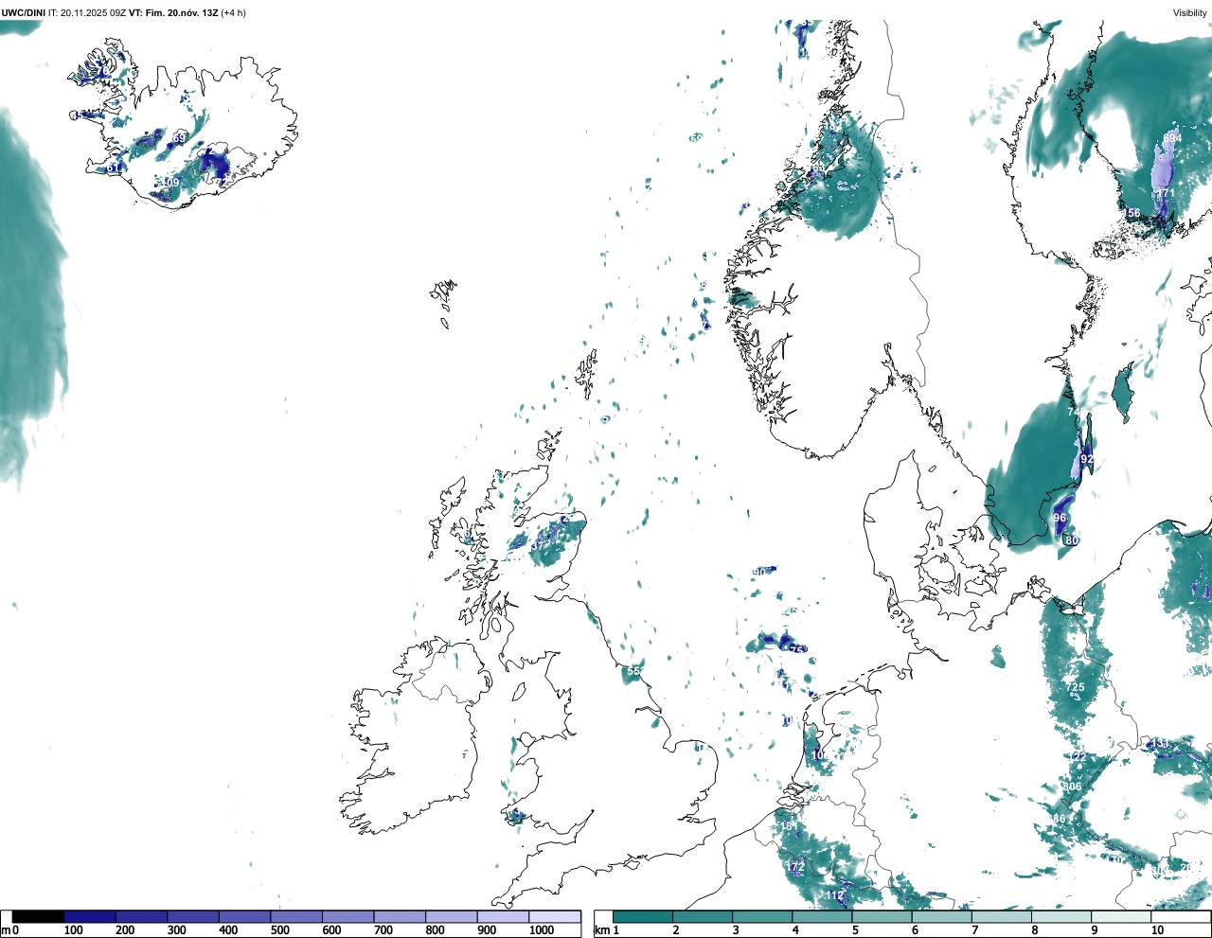This screenshot has height=938, width=1212.
Task: Click the '(+4 h)' forecast offset text
Action: coord(233,12)
